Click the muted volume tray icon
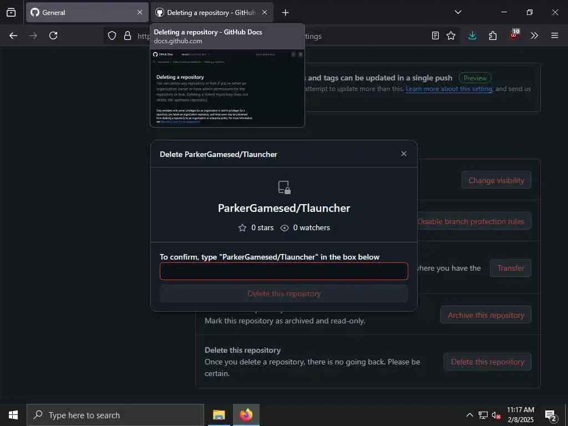 496,415
